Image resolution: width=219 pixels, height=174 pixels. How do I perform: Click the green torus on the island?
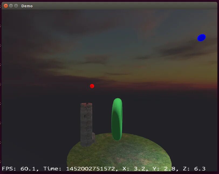coord(117,119)
